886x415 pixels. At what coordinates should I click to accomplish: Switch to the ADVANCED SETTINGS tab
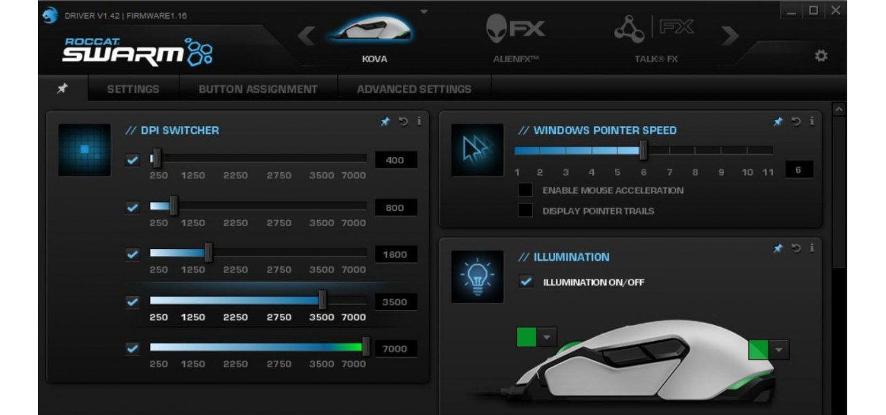click(414, 89)
